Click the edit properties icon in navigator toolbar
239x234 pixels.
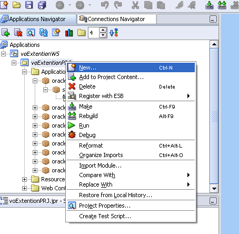point(56,33)
